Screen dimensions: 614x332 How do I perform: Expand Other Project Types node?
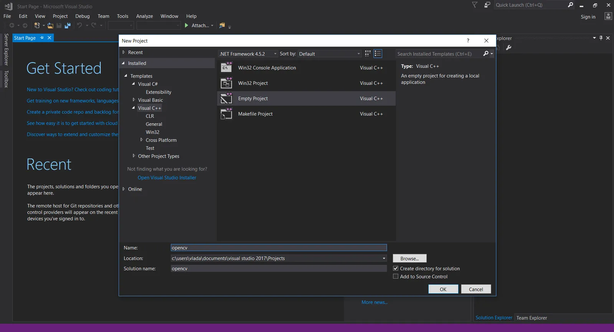coord(134,156)
